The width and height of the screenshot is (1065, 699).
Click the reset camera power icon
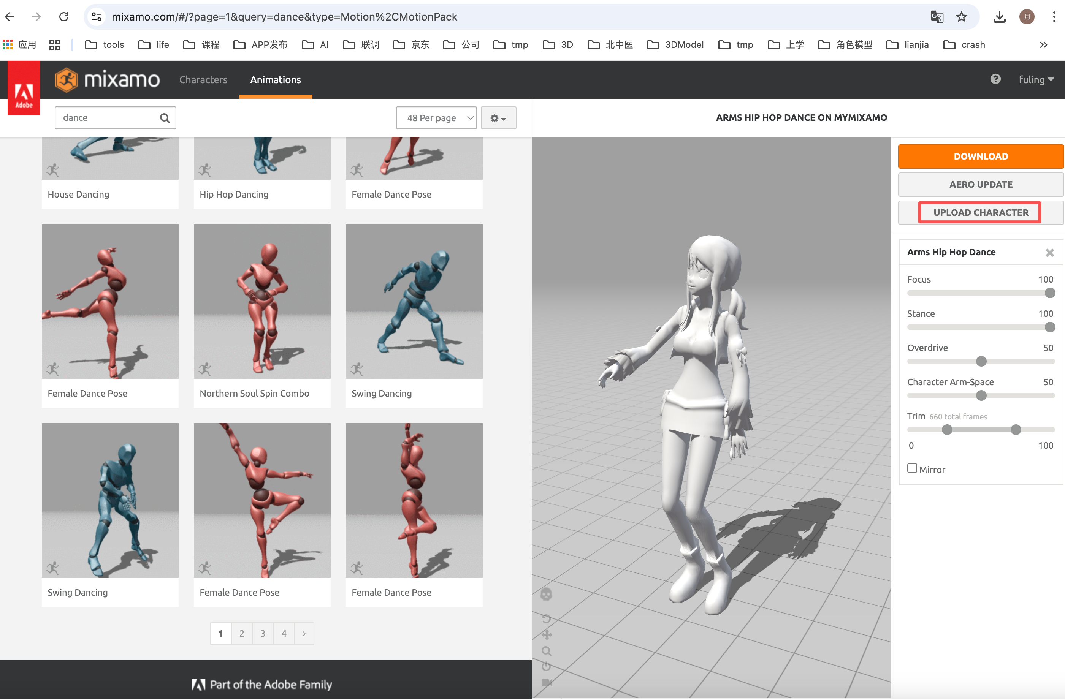tap(546, 666)
